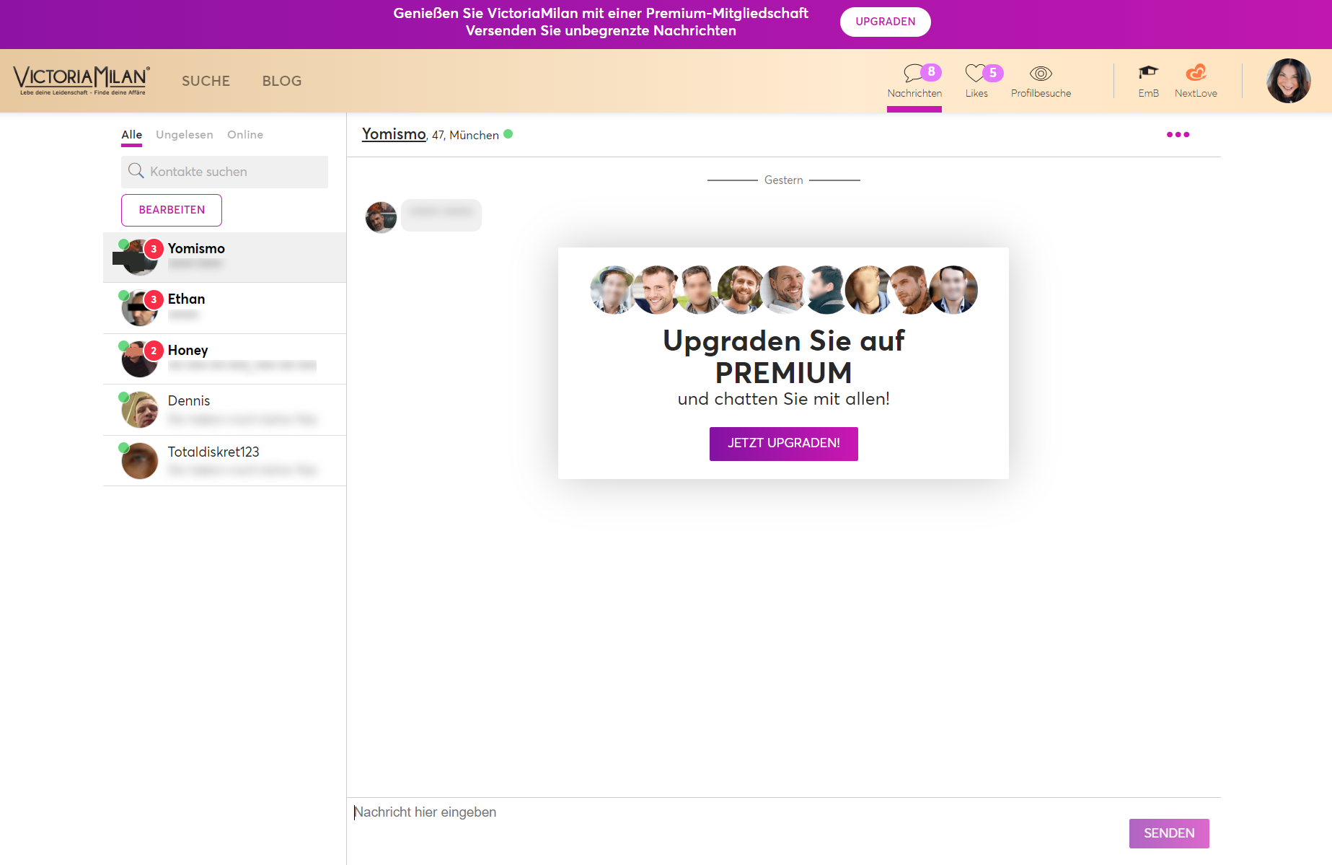Image resolution: width=1332 pixels, height=865 pixels.
Task: Click Dennis's avatar thumbnail
Action: coord(139,410)
